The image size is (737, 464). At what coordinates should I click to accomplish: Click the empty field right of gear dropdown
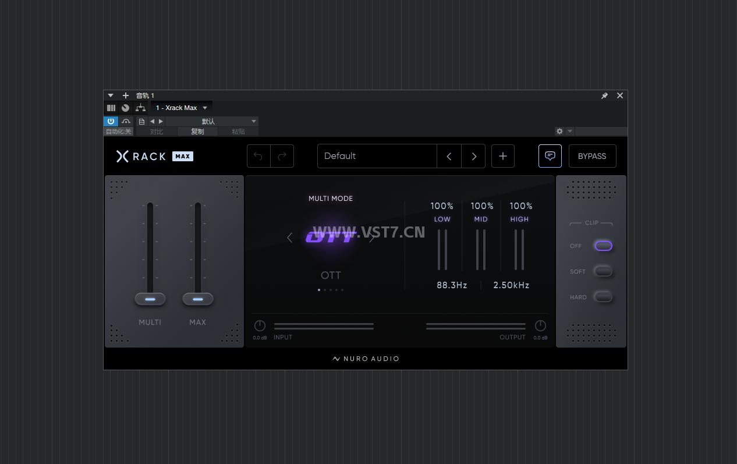click(601, 132)
